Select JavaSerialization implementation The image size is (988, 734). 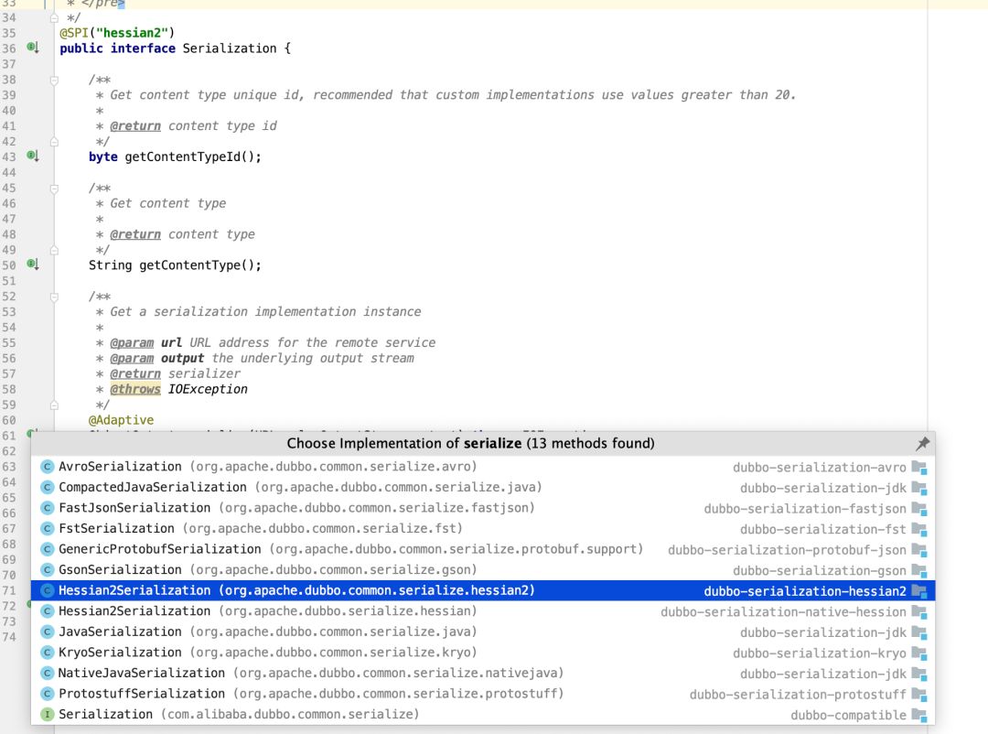point(483,631)
